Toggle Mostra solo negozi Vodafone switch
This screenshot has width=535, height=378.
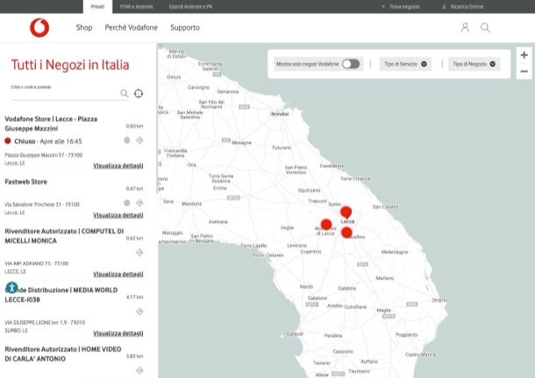(351, 64)
